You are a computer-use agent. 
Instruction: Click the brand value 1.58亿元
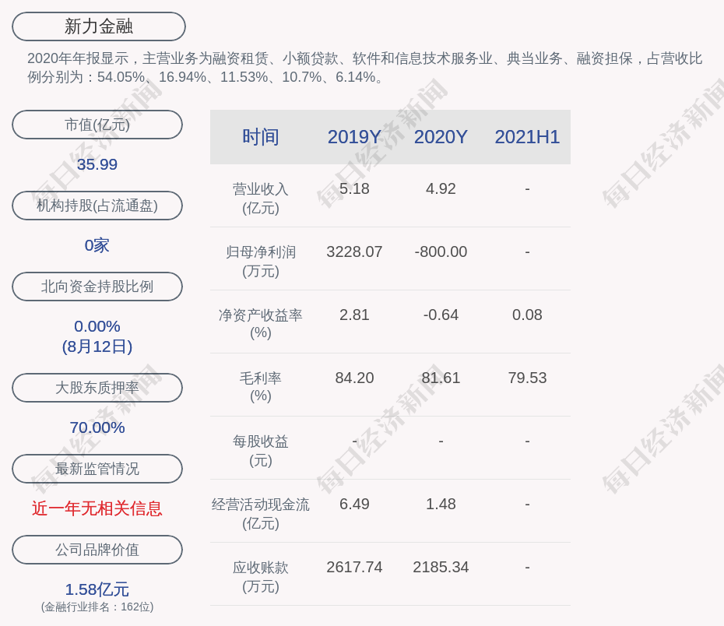coord(97,589)
